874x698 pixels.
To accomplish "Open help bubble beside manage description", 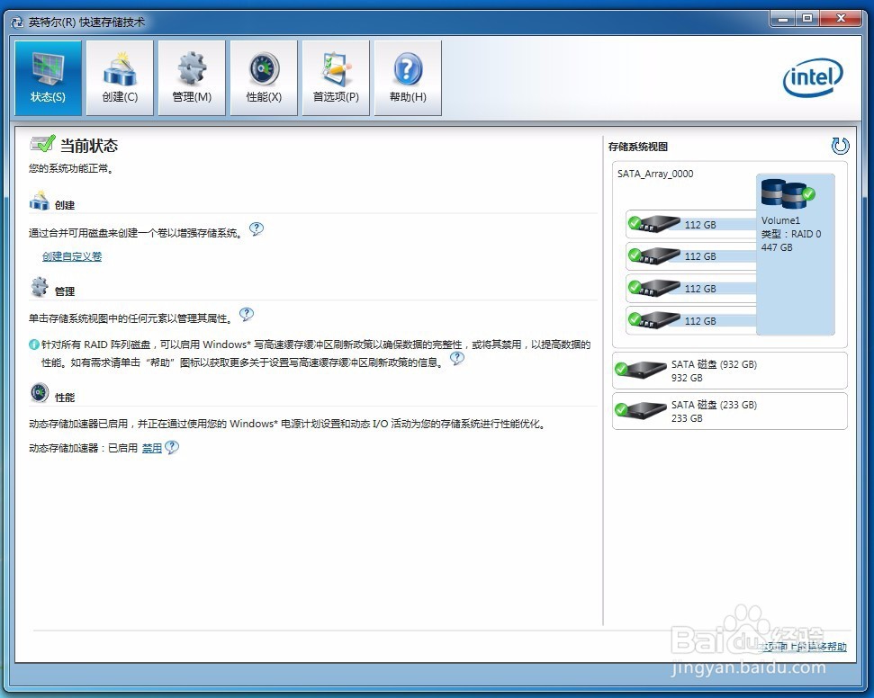I will pos(247,315).
